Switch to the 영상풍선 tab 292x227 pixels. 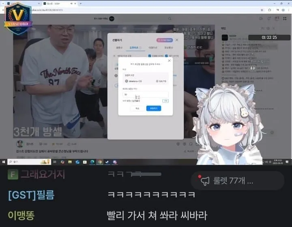pos(169,48)
